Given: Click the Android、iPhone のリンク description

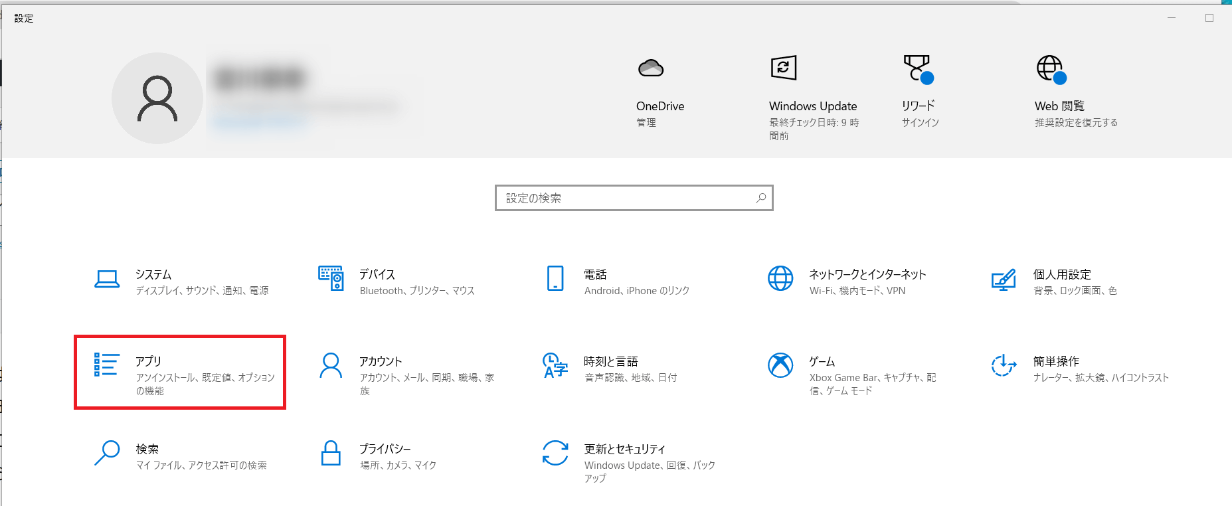Looking at the screenshot, I should click(x=637, y=290).
